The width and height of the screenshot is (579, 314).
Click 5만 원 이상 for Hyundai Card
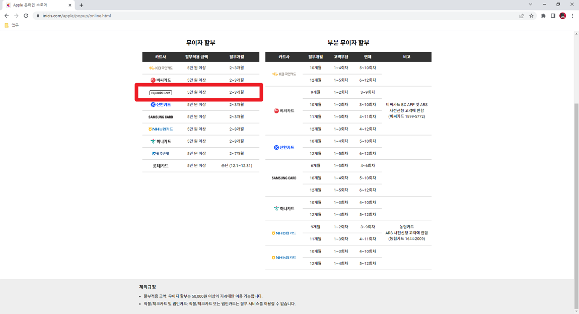[x=196, y=92]
